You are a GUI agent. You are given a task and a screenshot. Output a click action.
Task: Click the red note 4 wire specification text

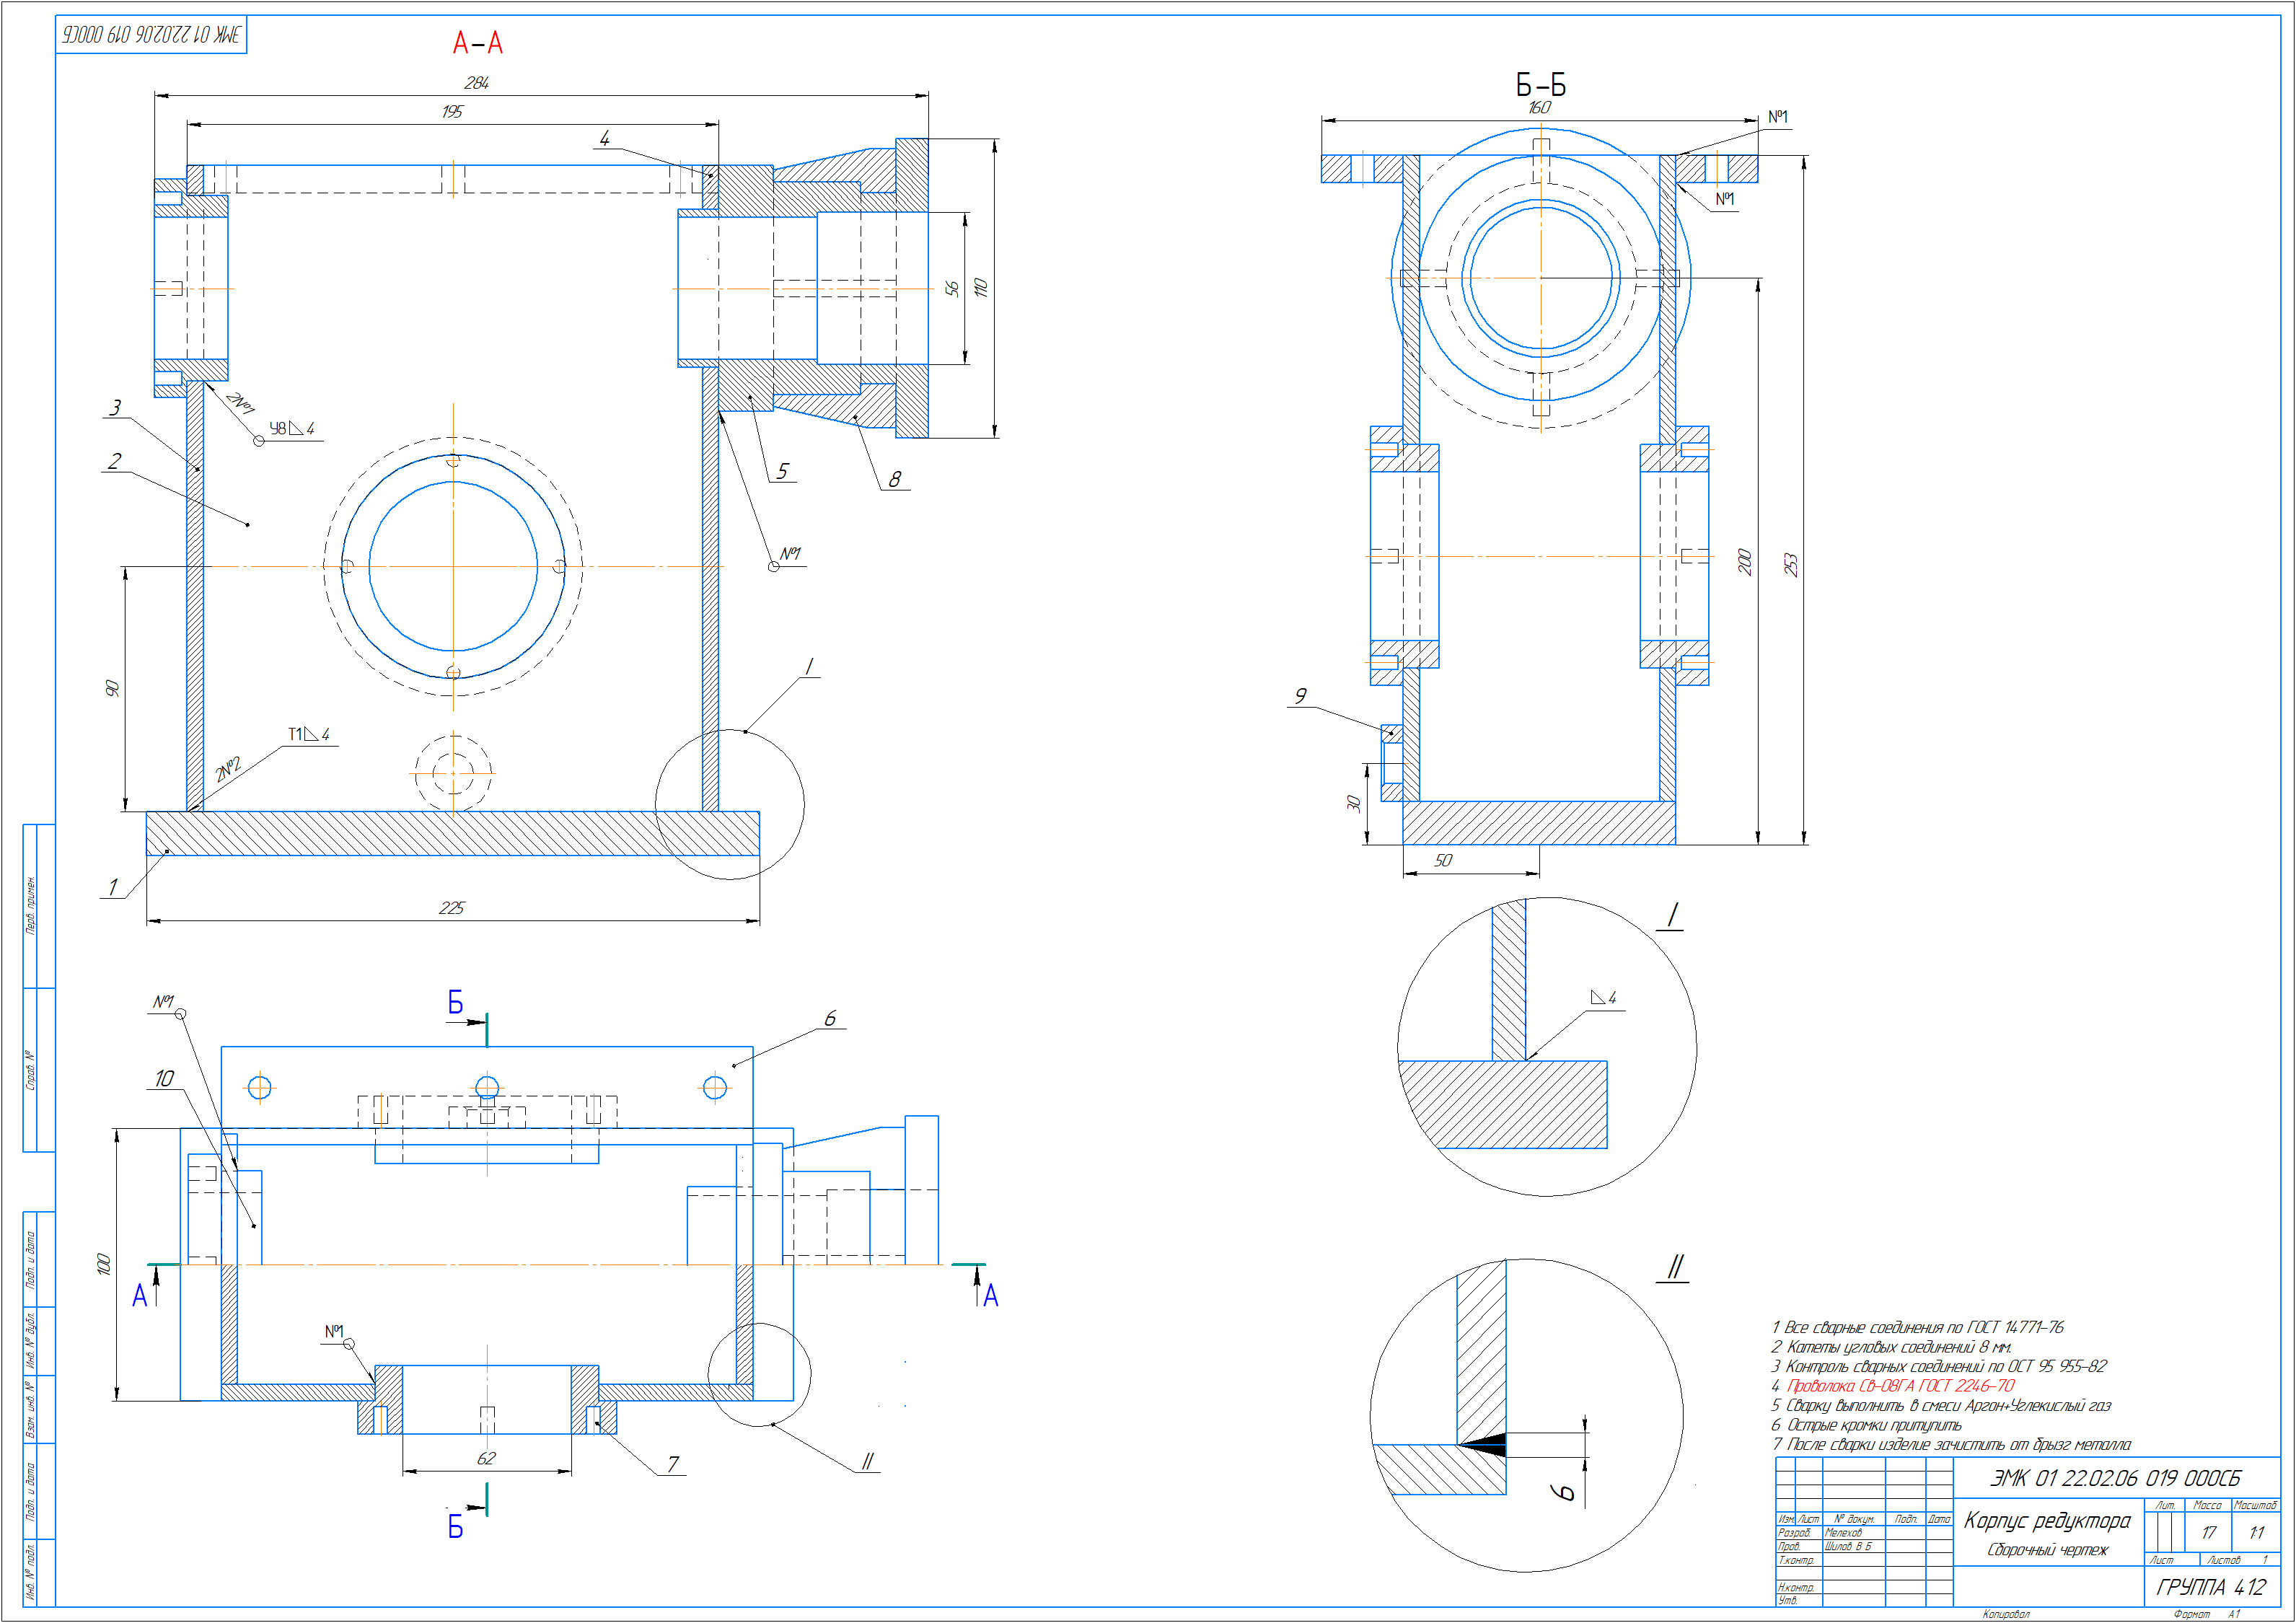(1899, 1386)
